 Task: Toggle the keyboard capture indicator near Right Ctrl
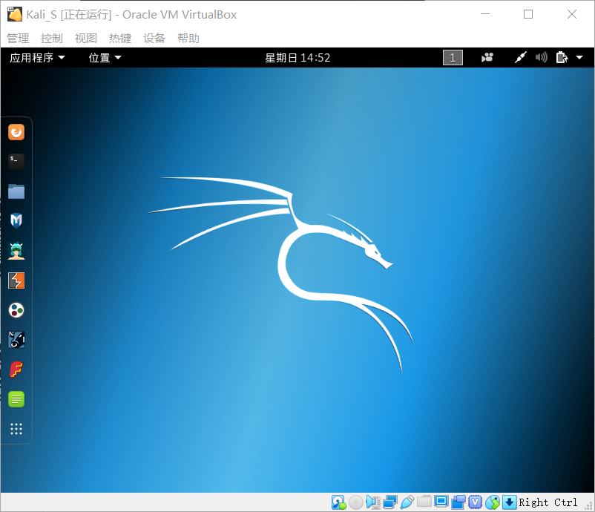tap(509, 502)
